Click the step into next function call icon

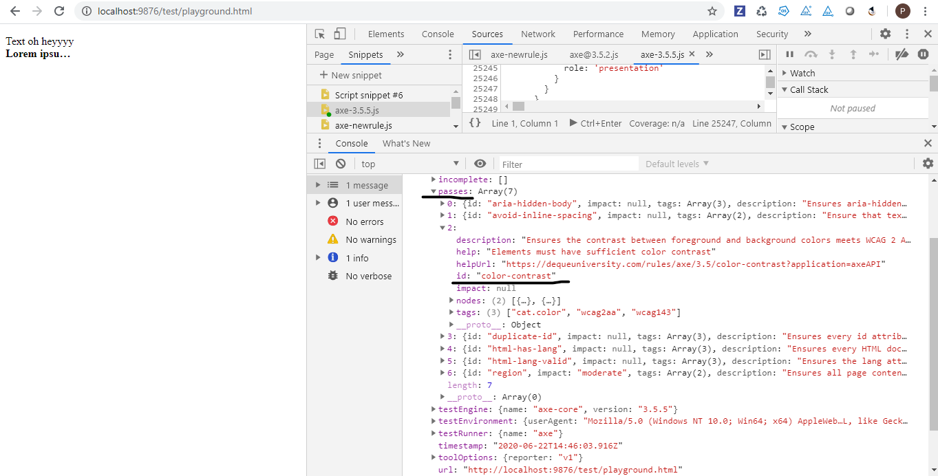pos(831,54)
